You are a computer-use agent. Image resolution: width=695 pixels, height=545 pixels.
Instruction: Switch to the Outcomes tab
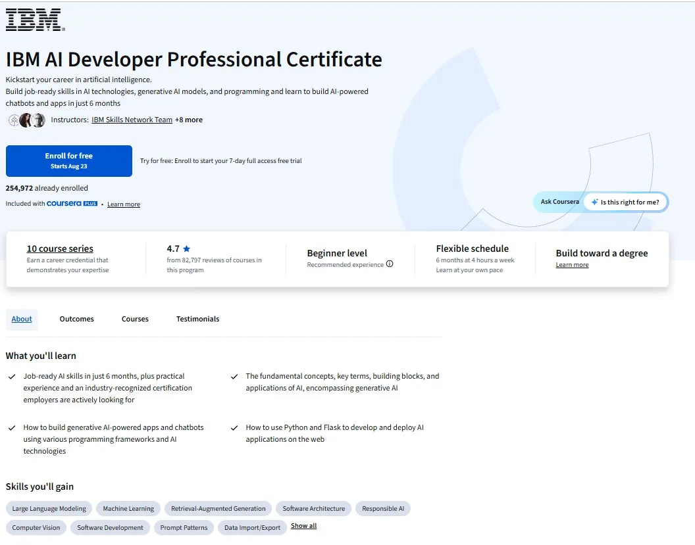tap(77, 319)
